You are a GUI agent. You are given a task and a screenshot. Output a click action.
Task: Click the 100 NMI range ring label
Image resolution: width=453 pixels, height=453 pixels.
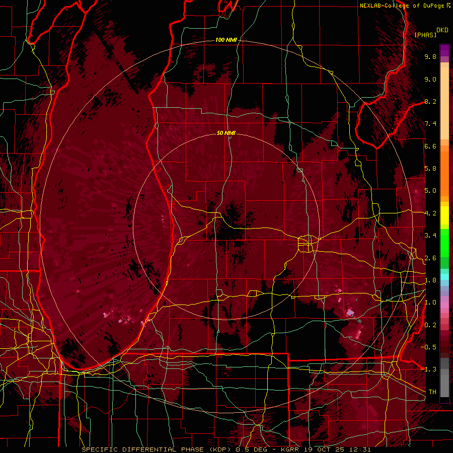tap(226, 40)
